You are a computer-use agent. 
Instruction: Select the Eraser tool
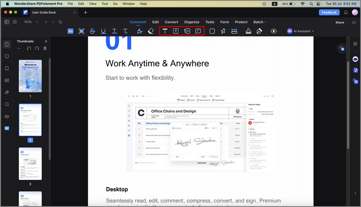click(x=150, y=31)
